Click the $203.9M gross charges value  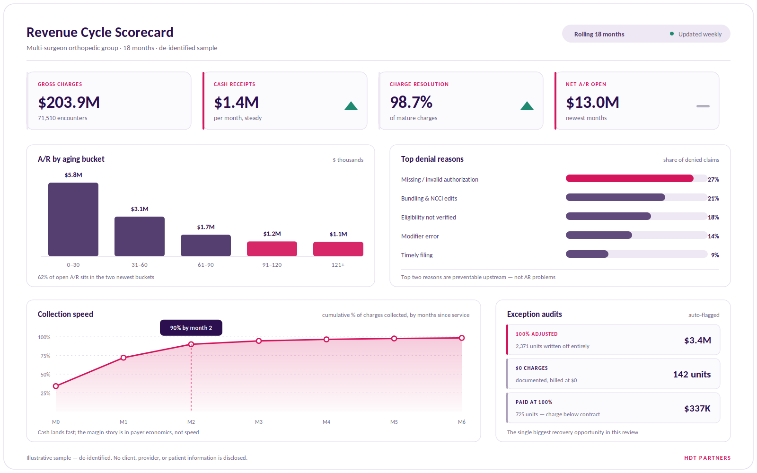pyautogui.click(x=69, y=102)
